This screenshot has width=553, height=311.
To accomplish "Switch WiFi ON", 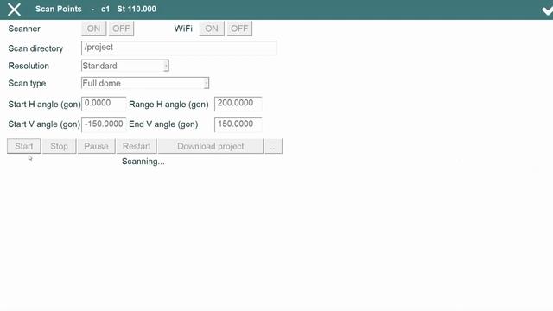I will coord(212,29).
